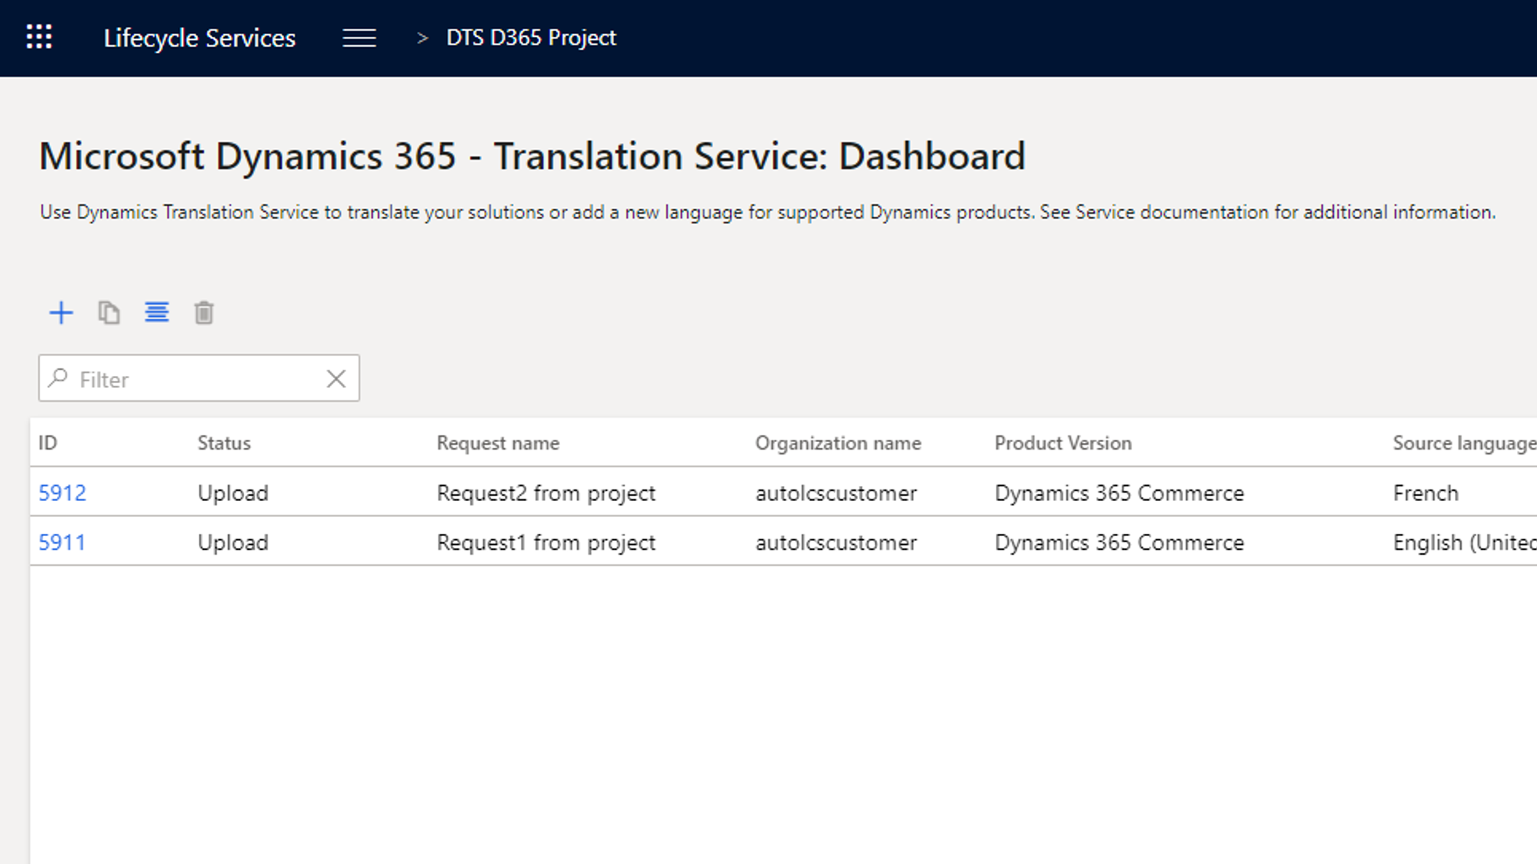This screenshot has height=864, width=1537.
Task: Select the Request1 from project row
Action: pos(546,542)
